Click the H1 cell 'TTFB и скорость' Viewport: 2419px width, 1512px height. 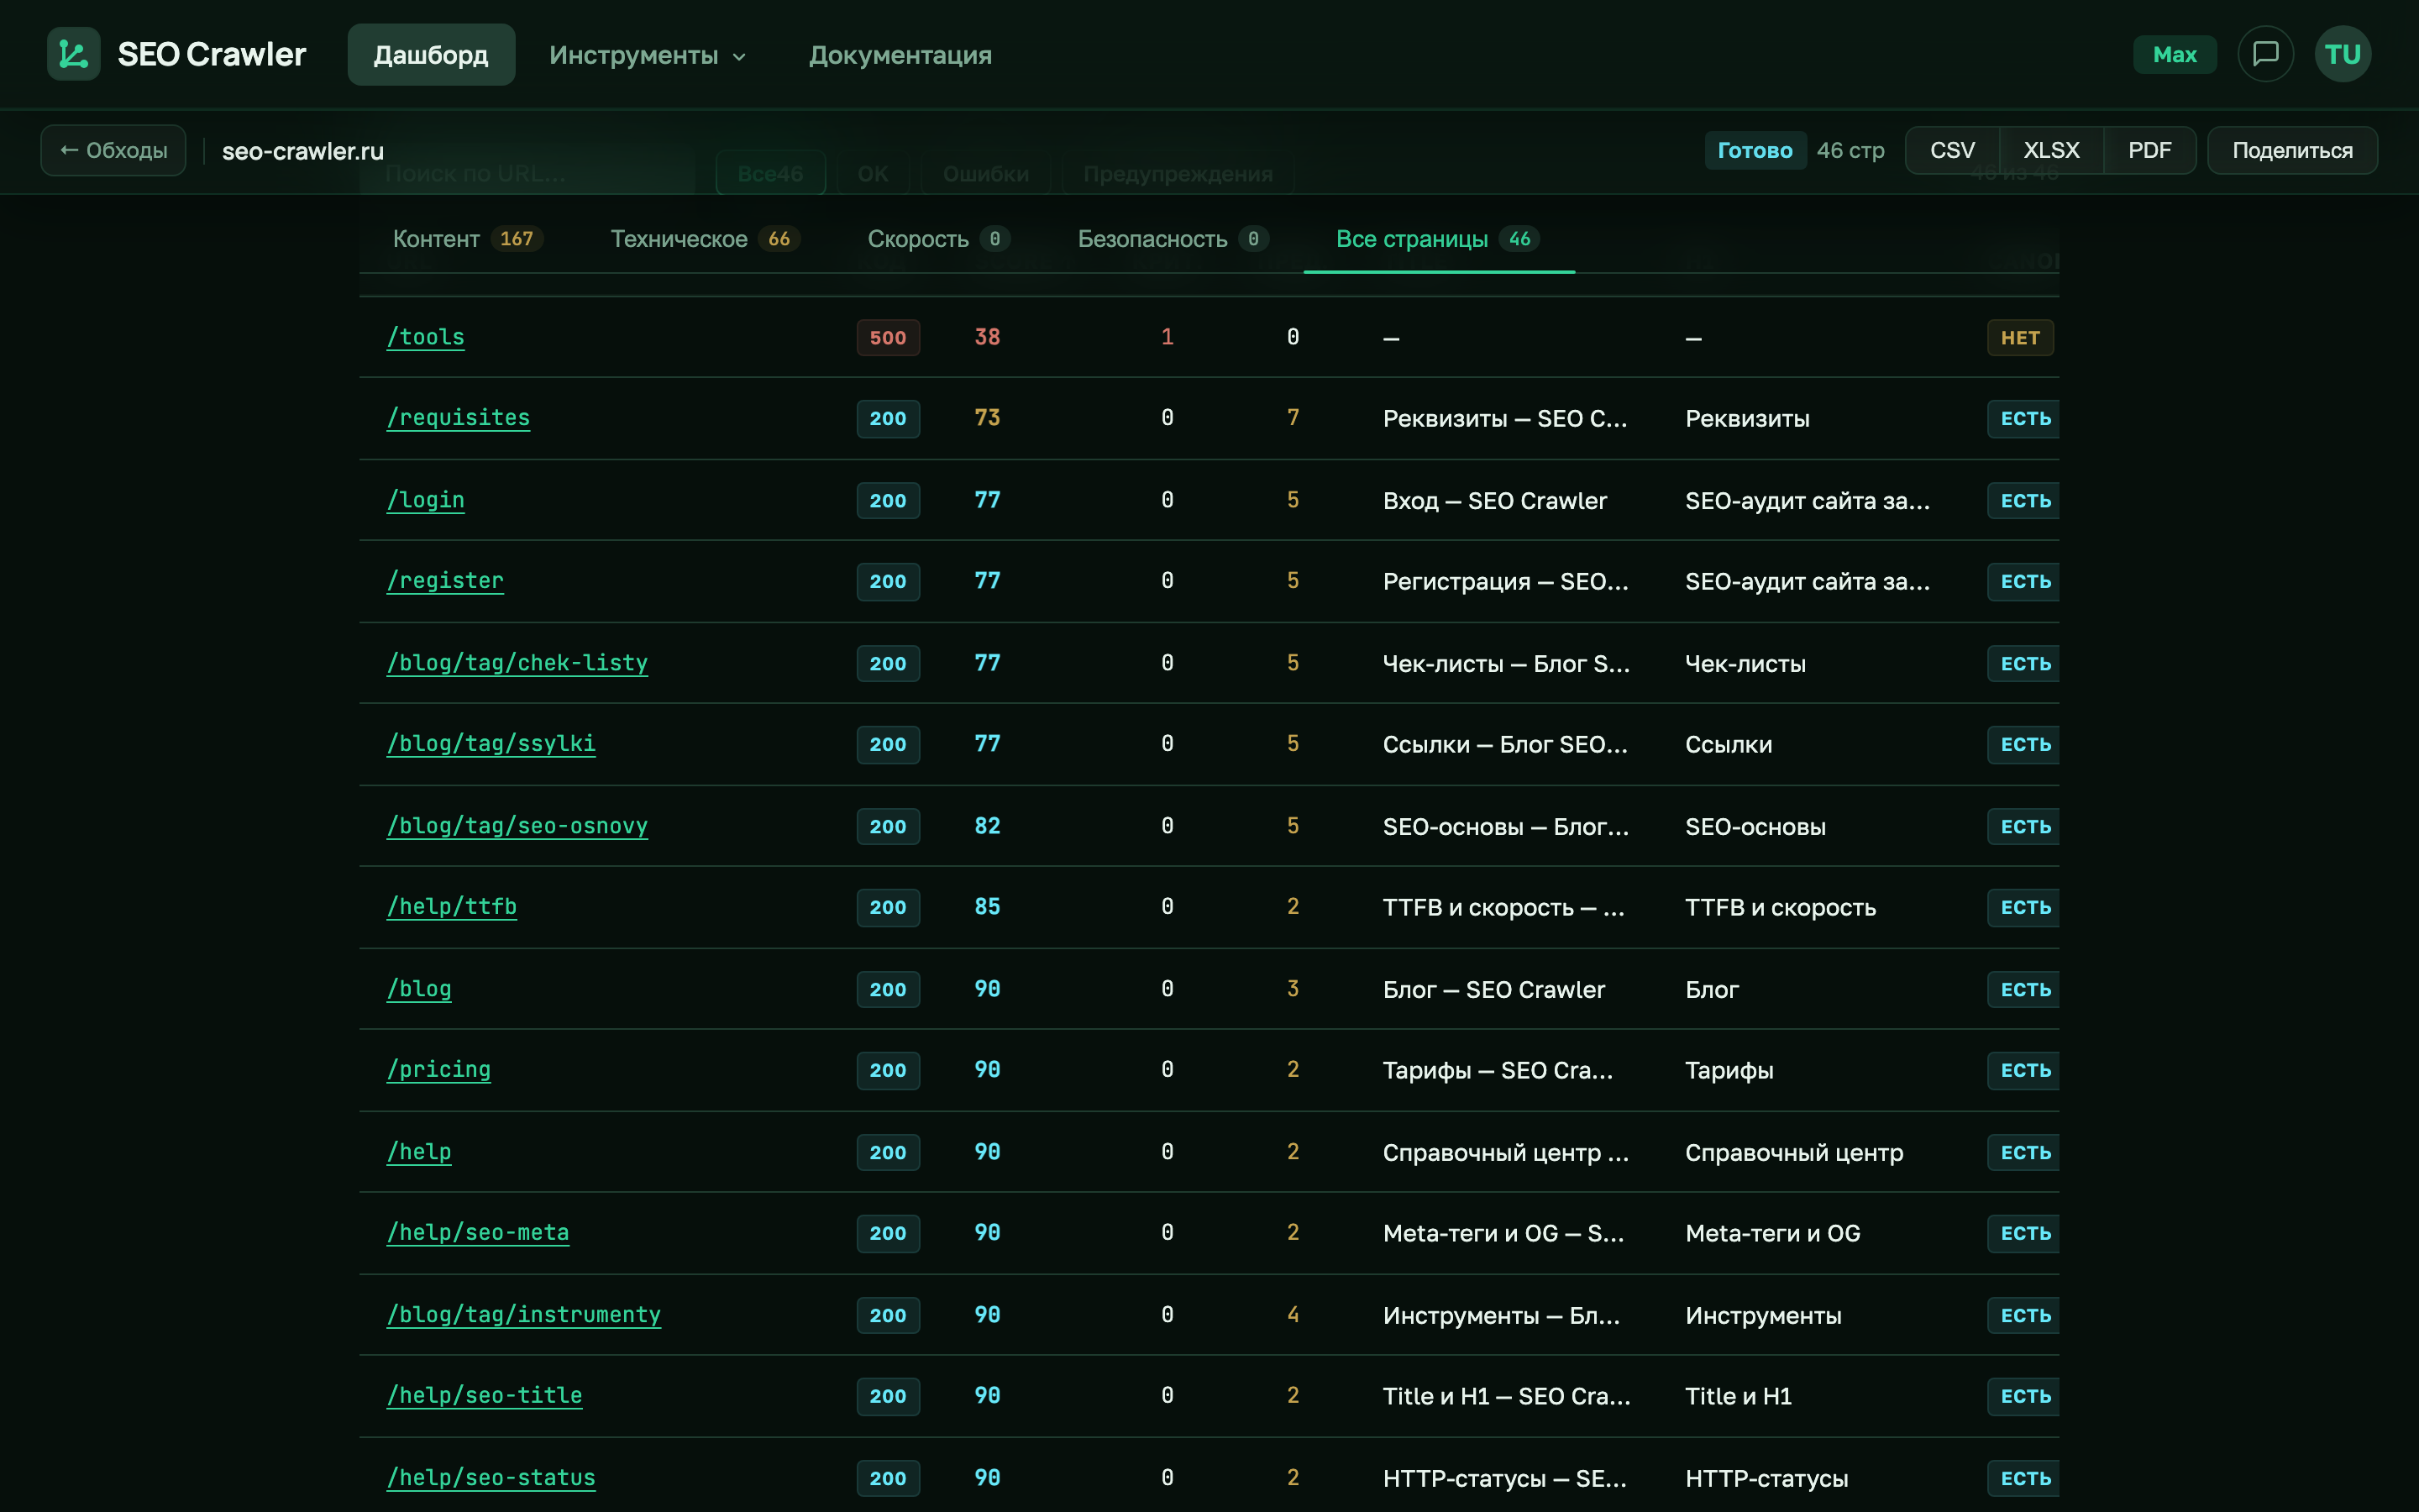[1781, 908]
